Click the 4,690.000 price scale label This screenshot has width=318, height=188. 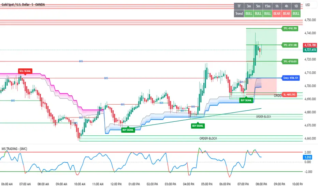310,99
